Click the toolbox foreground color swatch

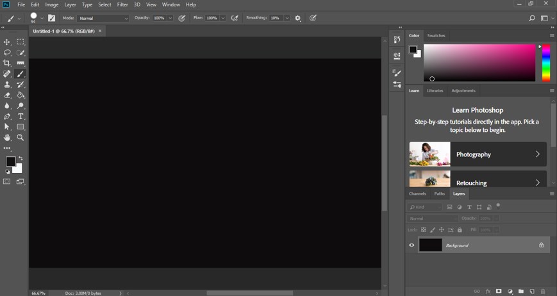(11, 162)
